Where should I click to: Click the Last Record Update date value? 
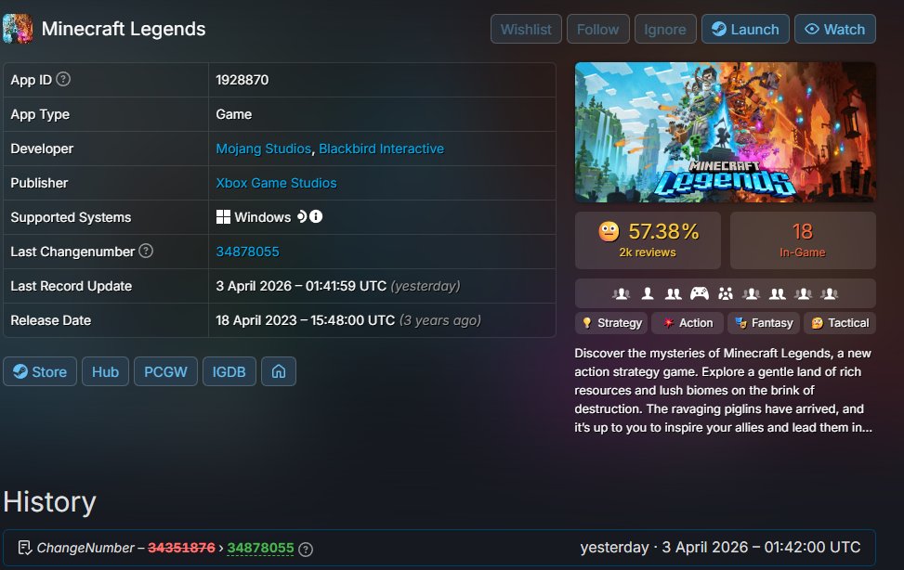coord(338,286)
